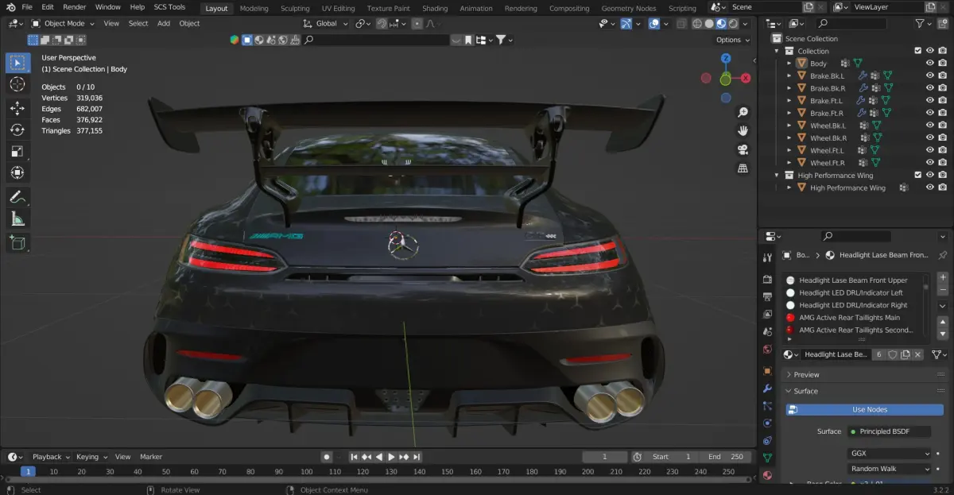This screenshot has height=495, width=954.
Task: Open the Object properties tab
Action: [767, 371]
